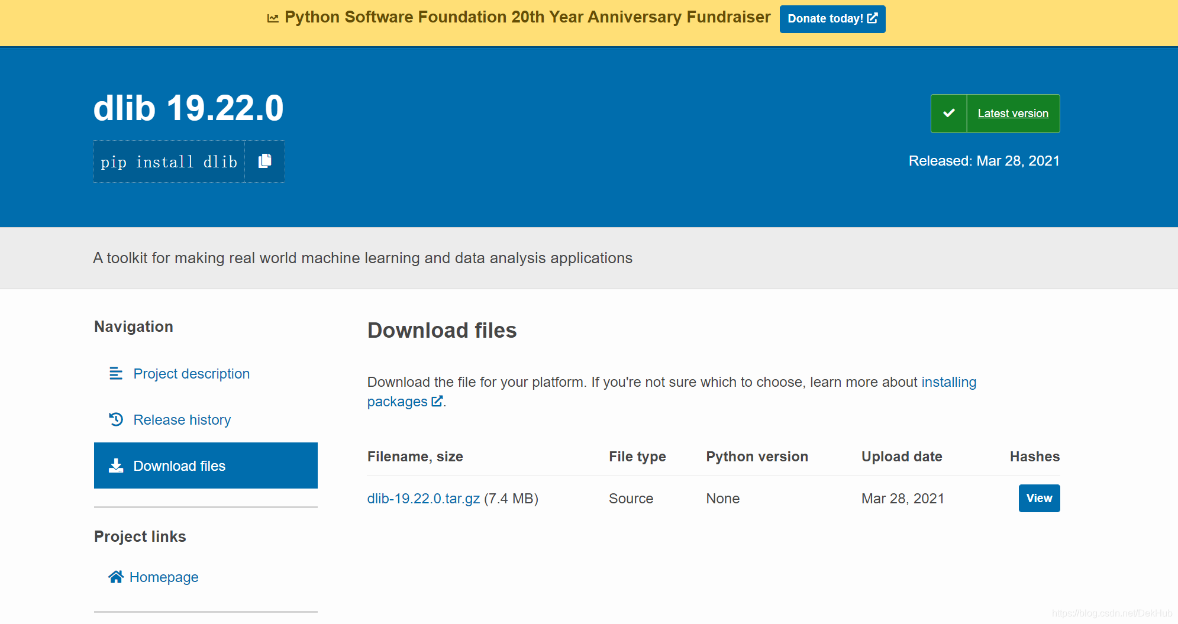Click the green checkmark latest version icon
The height and width of the screenshot is (624, 1178).
(x=948, y=113)
